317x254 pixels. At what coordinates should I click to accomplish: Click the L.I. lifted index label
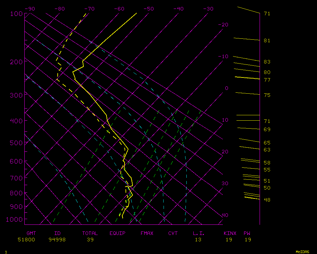tap(199, 233)
